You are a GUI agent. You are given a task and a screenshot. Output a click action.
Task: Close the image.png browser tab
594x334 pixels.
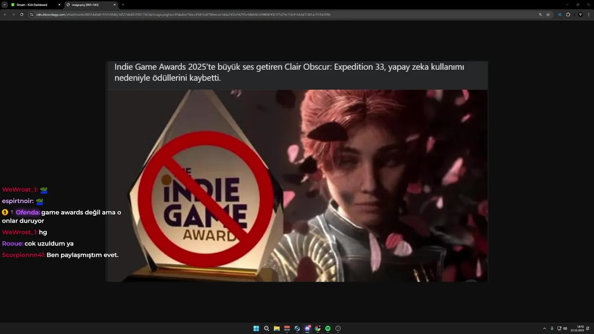click(115, 5)
